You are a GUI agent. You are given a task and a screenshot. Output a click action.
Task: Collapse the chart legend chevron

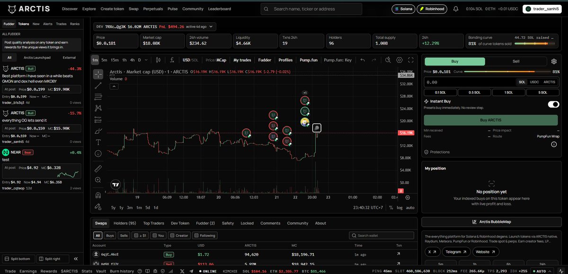[114, 86]
